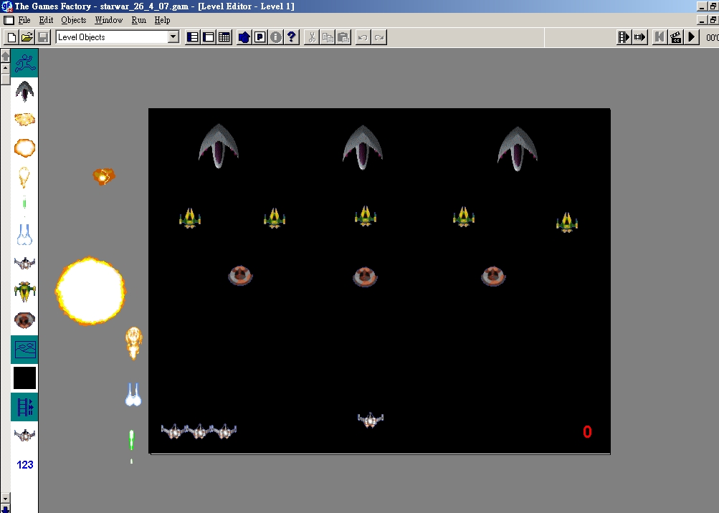Click the New file toolbar icon
The image size is (719, 513).
[12, 37]
